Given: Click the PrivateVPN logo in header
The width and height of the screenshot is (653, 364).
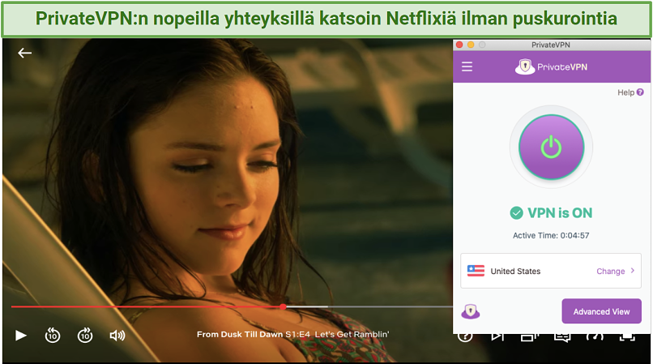Looking at the screenshot, I should pos(551,66).
